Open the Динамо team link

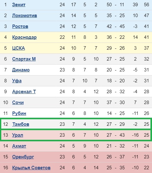21,70
